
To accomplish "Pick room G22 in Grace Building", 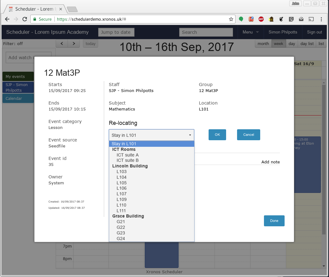I will coord(121,228).
